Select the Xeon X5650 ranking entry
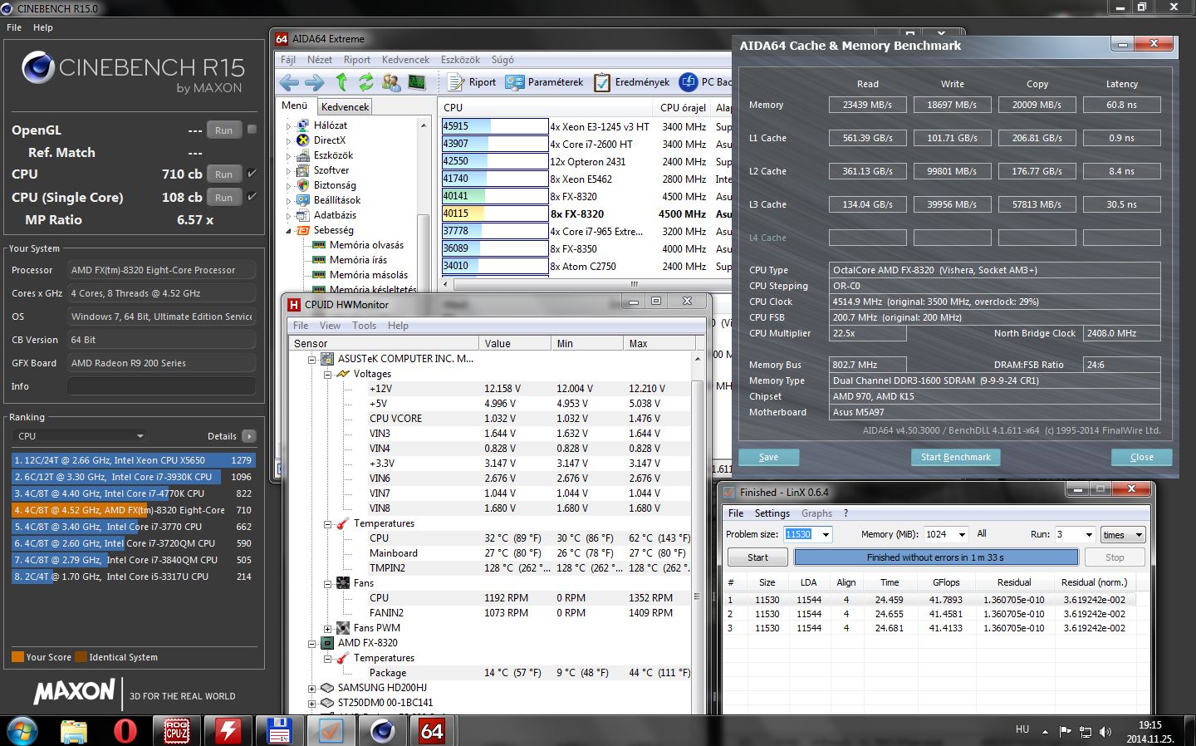1196x746 pixels. click(133, 460)
